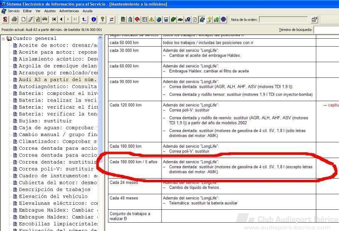Click the blue info circle icon
This screenshot has width=339, height=231.
click(93, 20)
